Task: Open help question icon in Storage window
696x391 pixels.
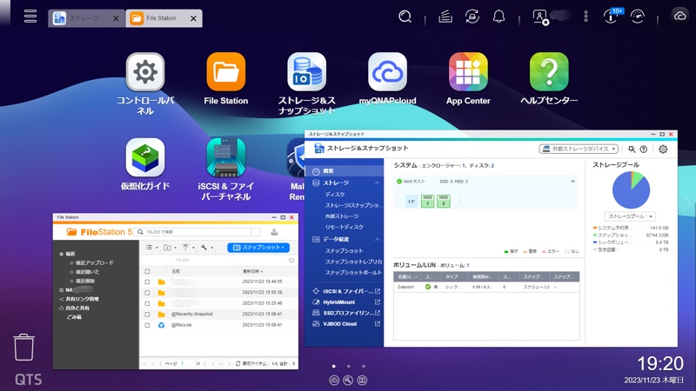Action: (644, 149)
